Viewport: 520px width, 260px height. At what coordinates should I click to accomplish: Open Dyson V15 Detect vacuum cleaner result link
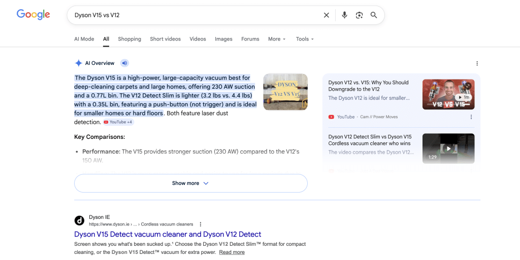click(168, 234)
